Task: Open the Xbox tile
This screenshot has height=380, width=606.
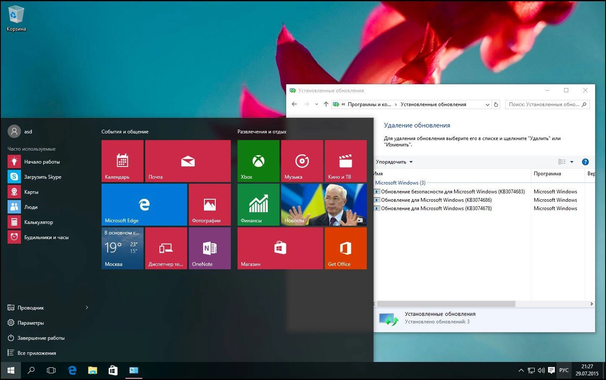Action: [259, 161]
